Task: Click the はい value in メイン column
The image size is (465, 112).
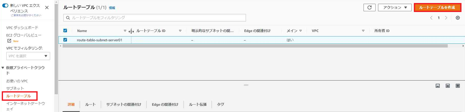Action: click(290, 40)
